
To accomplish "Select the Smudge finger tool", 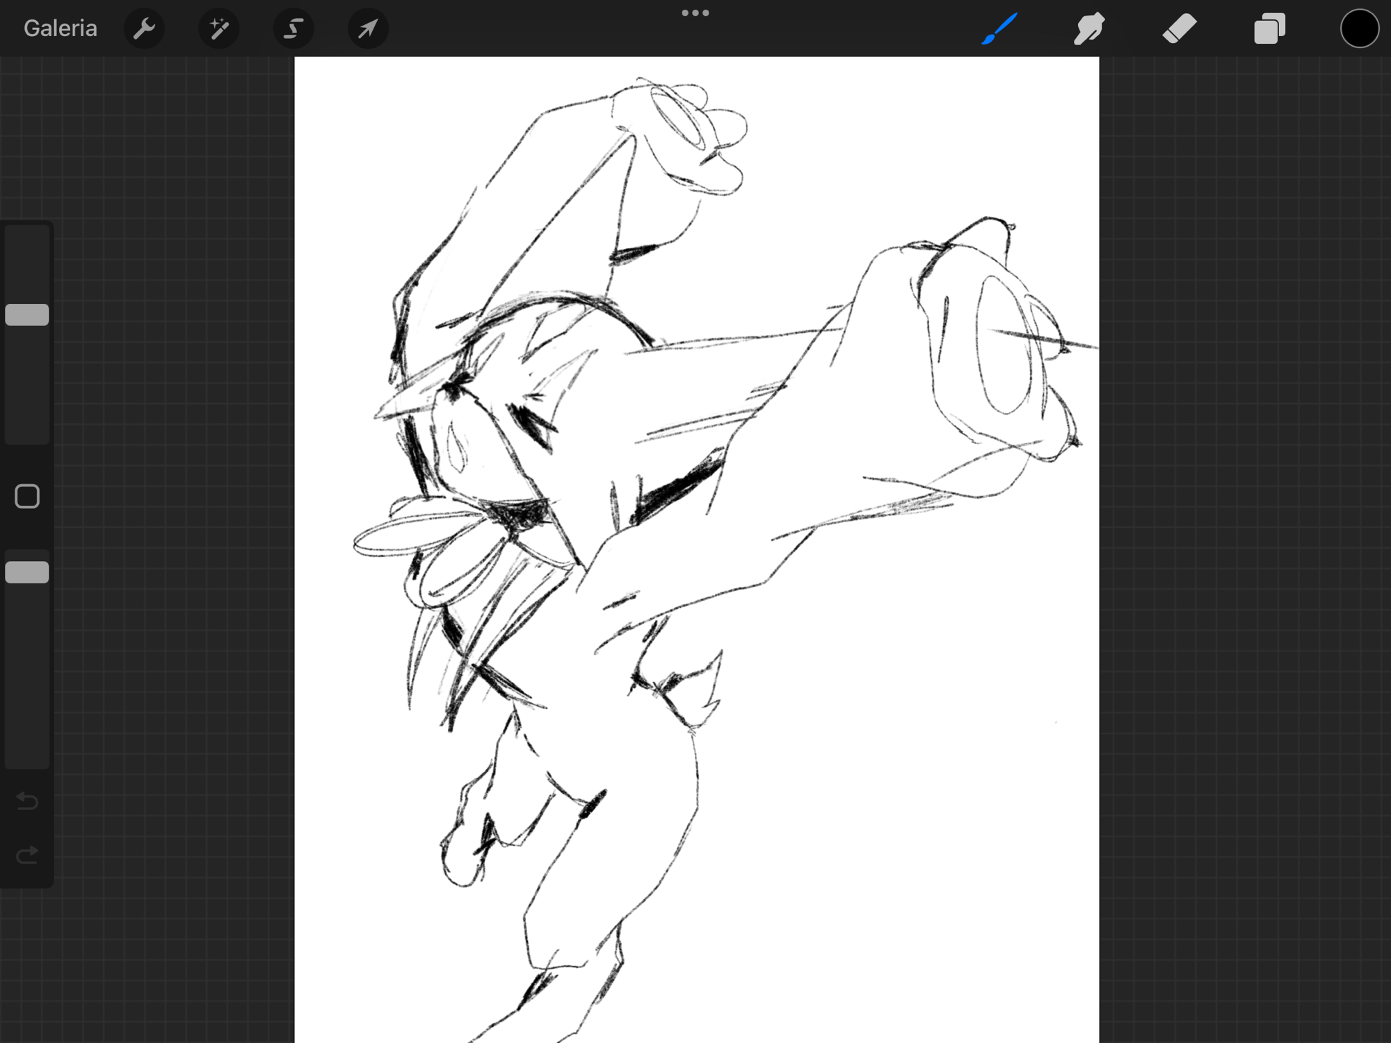I will coord(1089,29).
